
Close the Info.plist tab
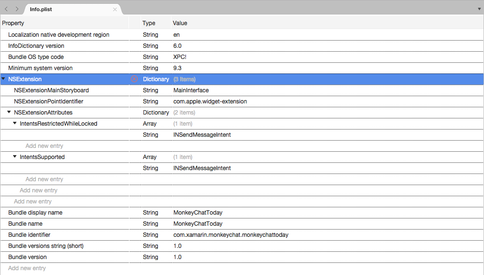115,9
